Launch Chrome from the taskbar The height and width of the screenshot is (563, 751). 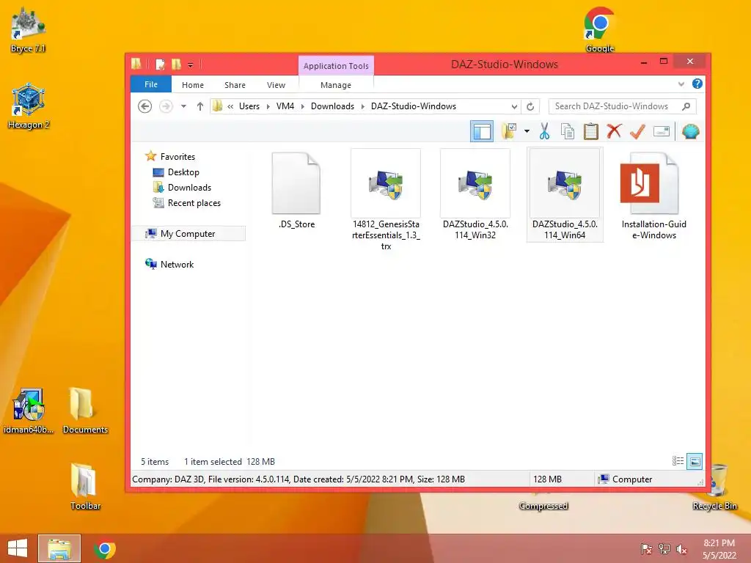click(x=104, y=548)
